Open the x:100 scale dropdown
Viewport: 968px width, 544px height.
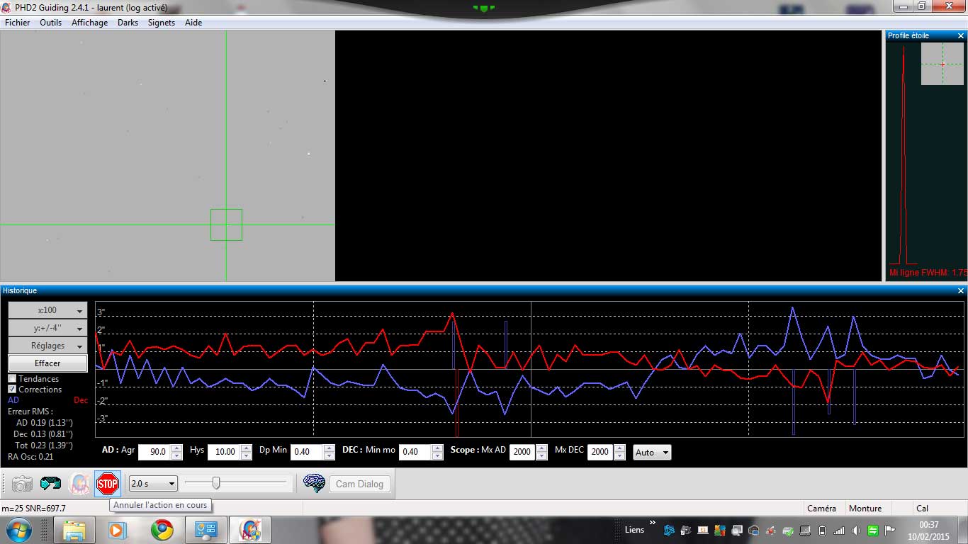coord(47,310)
